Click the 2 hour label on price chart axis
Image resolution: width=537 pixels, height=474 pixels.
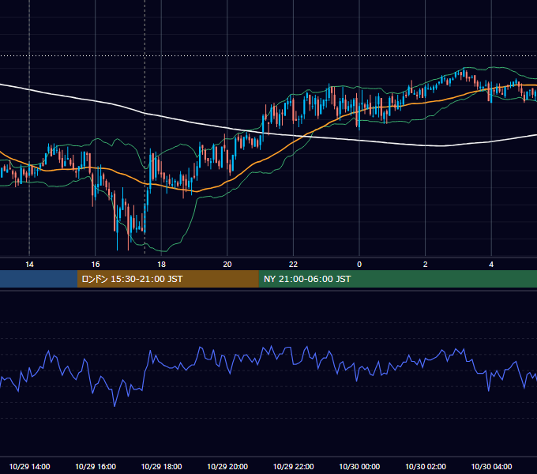(425, 265)
